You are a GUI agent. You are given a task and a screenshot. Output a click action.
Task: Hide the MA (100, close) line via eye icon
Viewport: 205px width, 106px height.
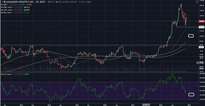point(15,10)
